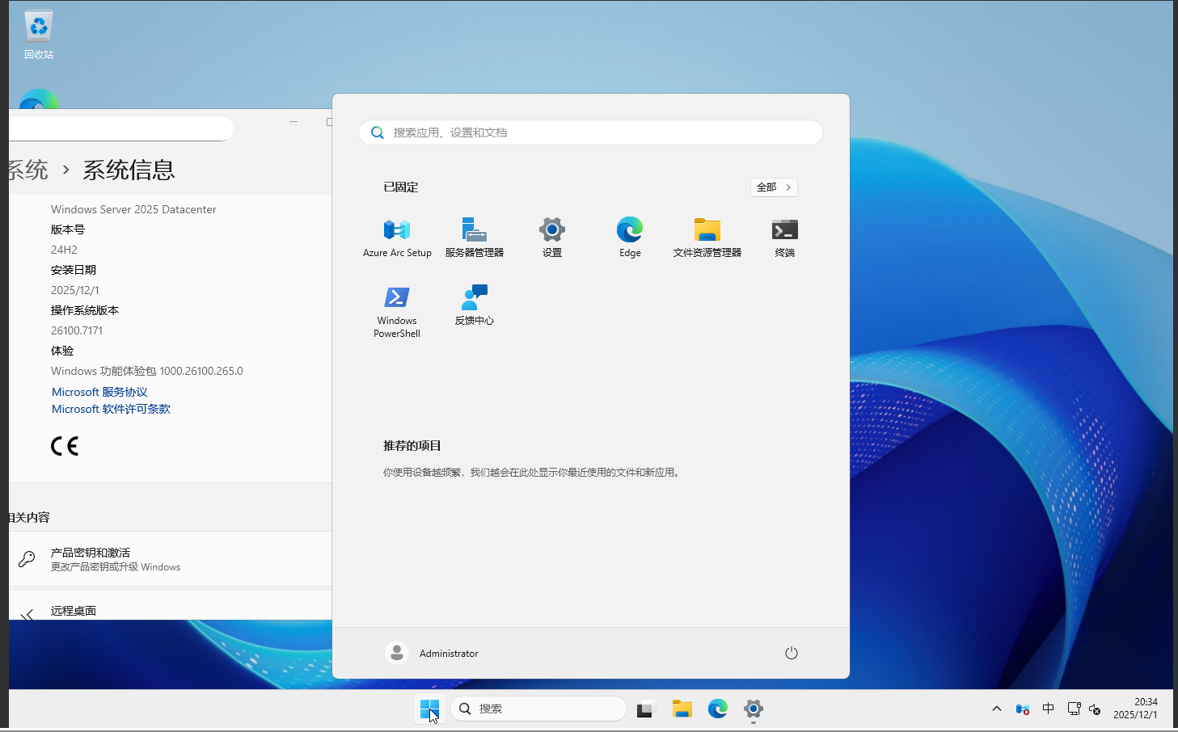Launch 服务器管理器 from Start menu
Image resolution: width=1178 pixels, height=732 pixels.
475,237
